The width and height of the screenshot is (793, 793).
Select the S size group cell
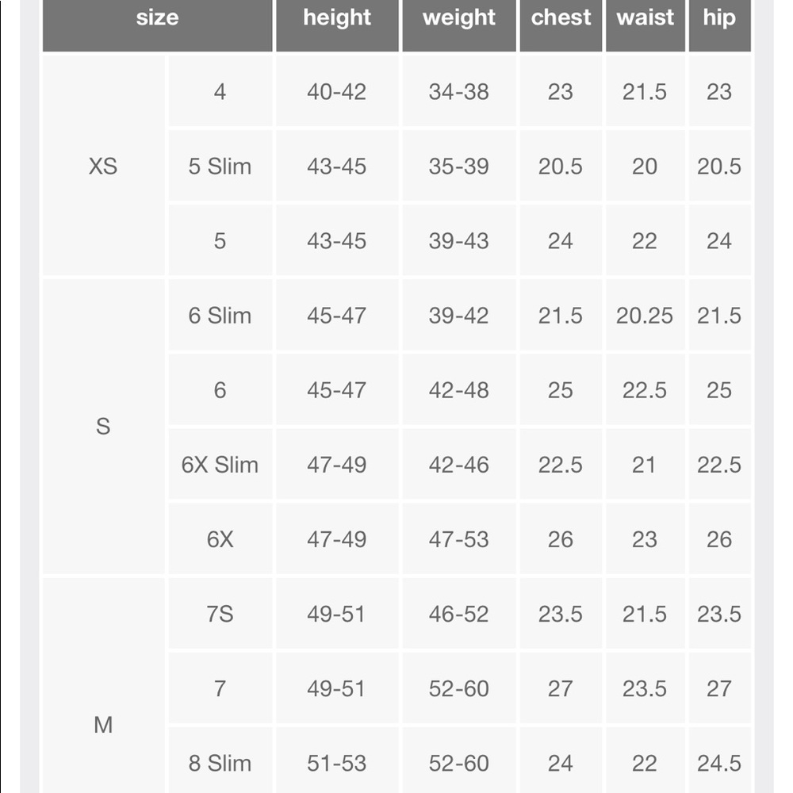pos(103,427)
